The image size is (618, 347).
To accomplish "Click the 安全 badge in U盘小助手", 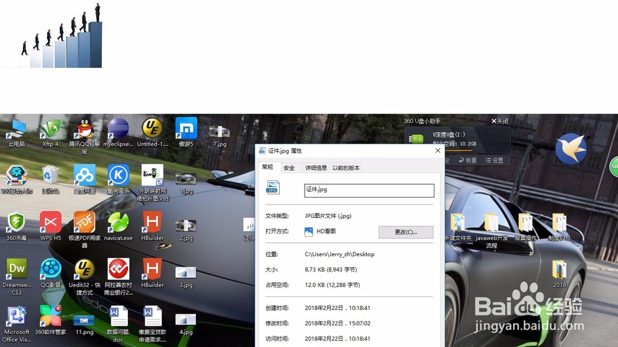I will [416, 139].
